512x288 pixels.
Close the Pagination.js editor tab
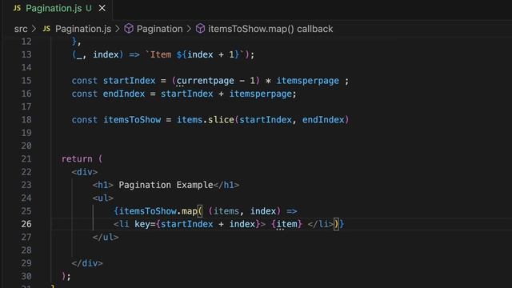pyautogui.click(x=102, y=8)
